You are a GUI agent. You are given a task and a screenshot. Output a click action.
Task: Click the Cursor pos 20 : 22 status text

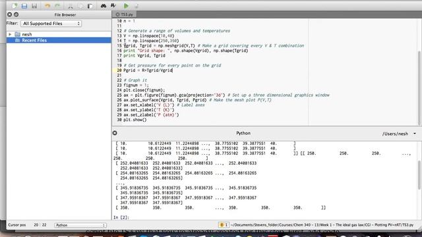tap(27, 225)
